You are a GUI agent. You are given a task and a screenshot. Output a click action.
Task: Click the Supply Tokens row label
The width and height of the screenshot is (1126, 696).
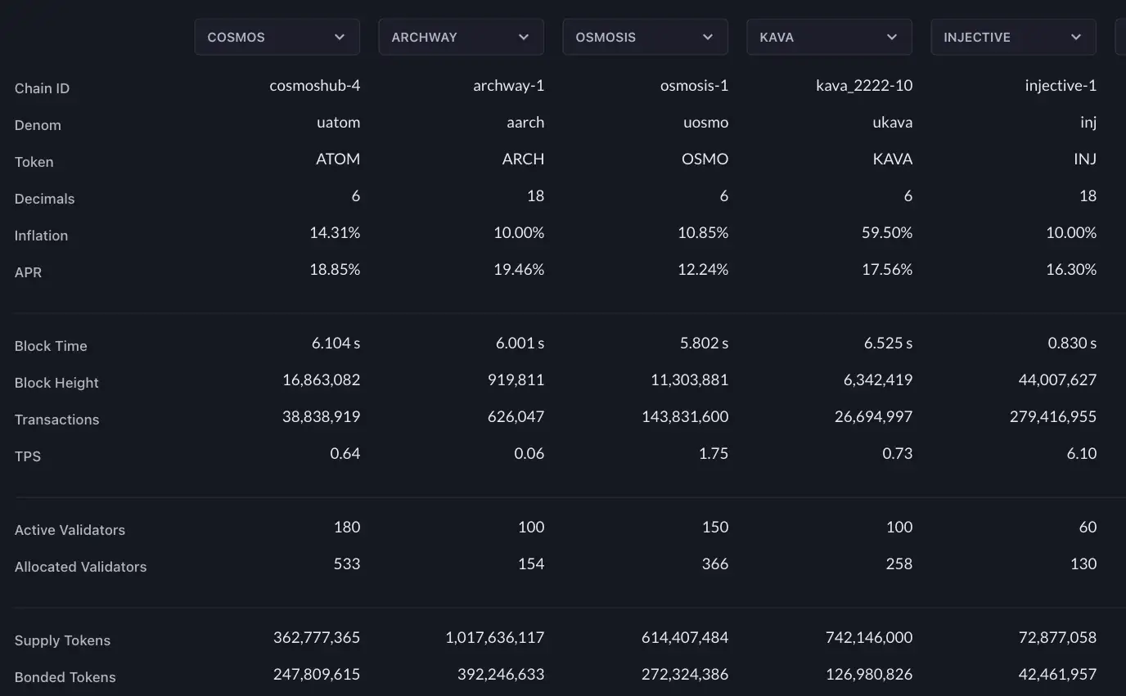point(62,640)
